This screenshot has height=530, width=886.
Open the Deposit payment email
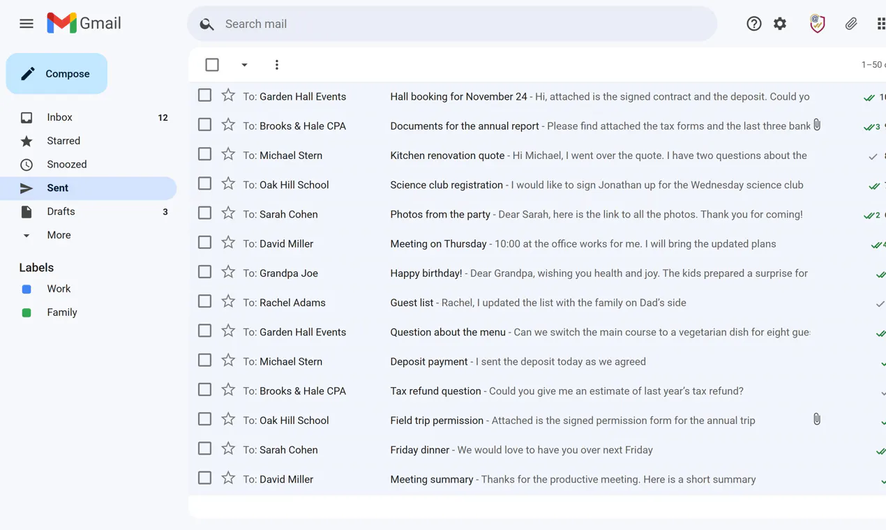point(537,361)
